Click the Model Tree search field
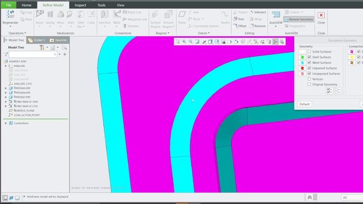This screenshot has width=363, height=204. click(33, 54)
